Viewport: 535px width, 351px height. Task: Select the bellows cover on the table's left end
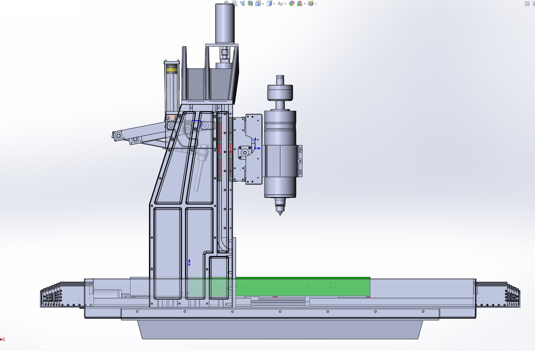[x=62, y=295]
